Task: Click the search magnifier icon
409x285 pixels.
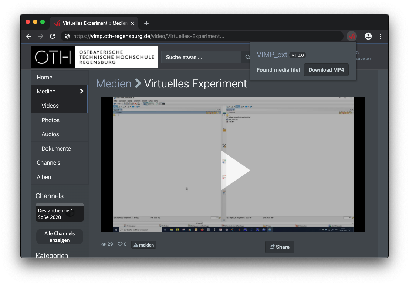Action: (247, 57)
